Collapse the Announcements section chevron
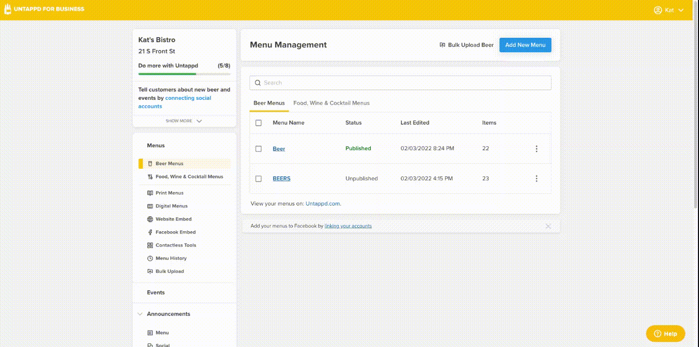 pyautogui.click(x=140, y=314)
